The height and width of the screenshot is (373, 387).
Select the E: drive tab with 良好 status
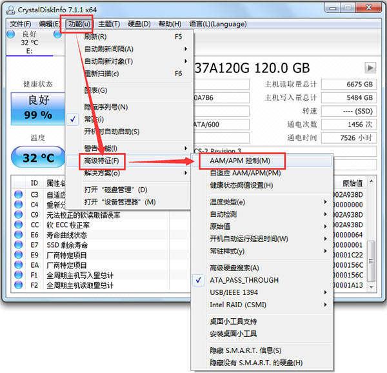click(x=30, y=43)
